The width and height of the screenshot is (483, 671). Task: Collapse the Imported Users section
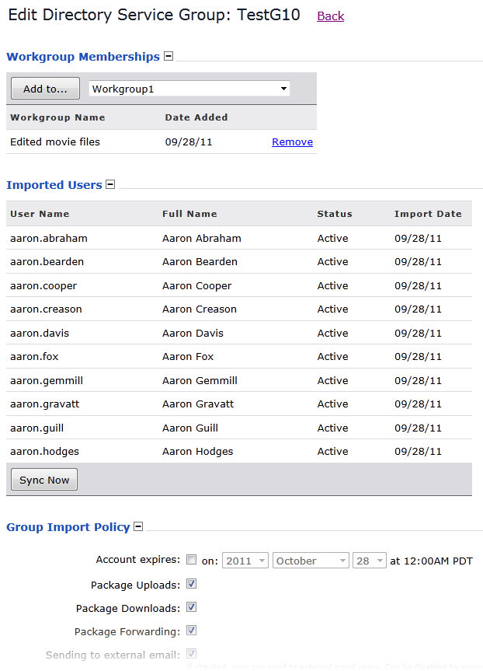click(110, 185)
